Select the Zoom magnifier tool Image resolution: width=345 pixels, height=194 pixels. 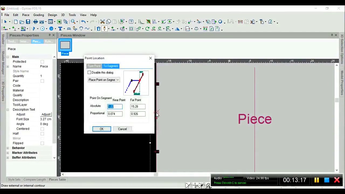[x=73, y=22]
